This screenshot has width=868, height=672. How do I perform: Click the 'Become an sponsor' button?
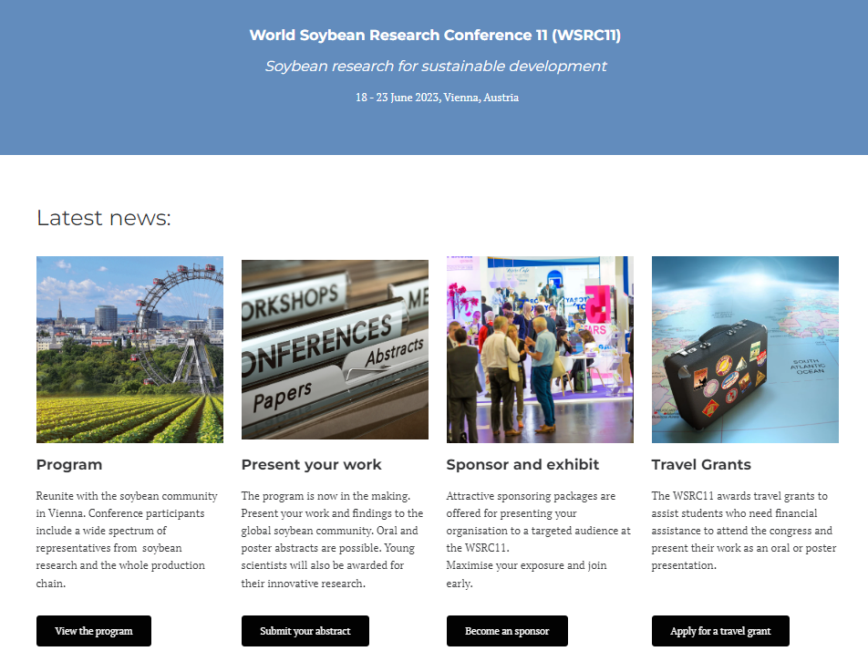click(x=507, y=631)
